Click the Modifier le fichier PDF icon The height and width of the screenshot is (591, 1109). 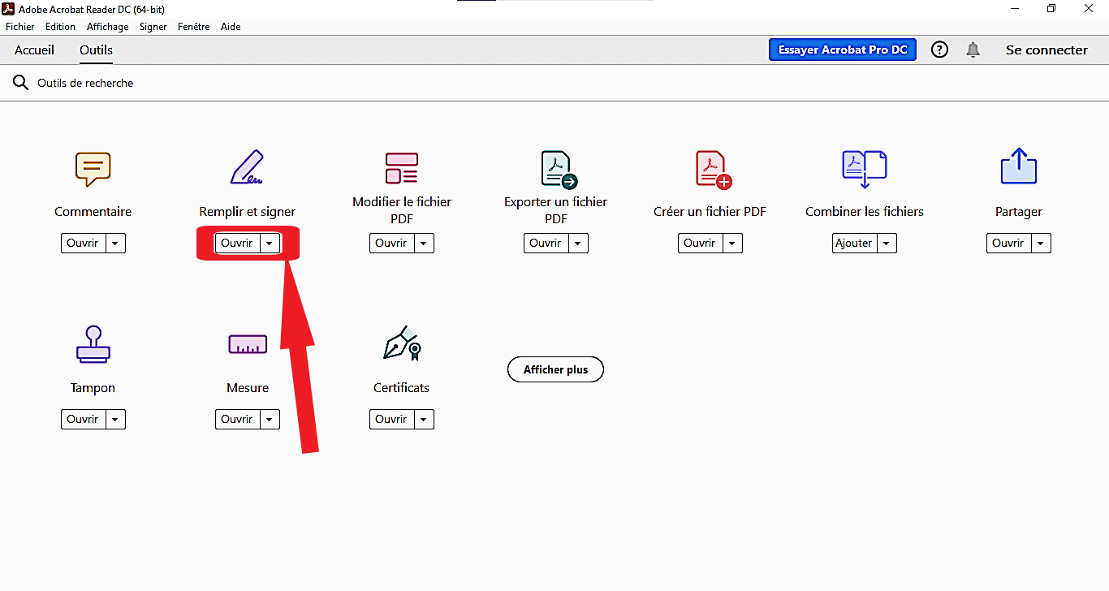coord(401,168)
